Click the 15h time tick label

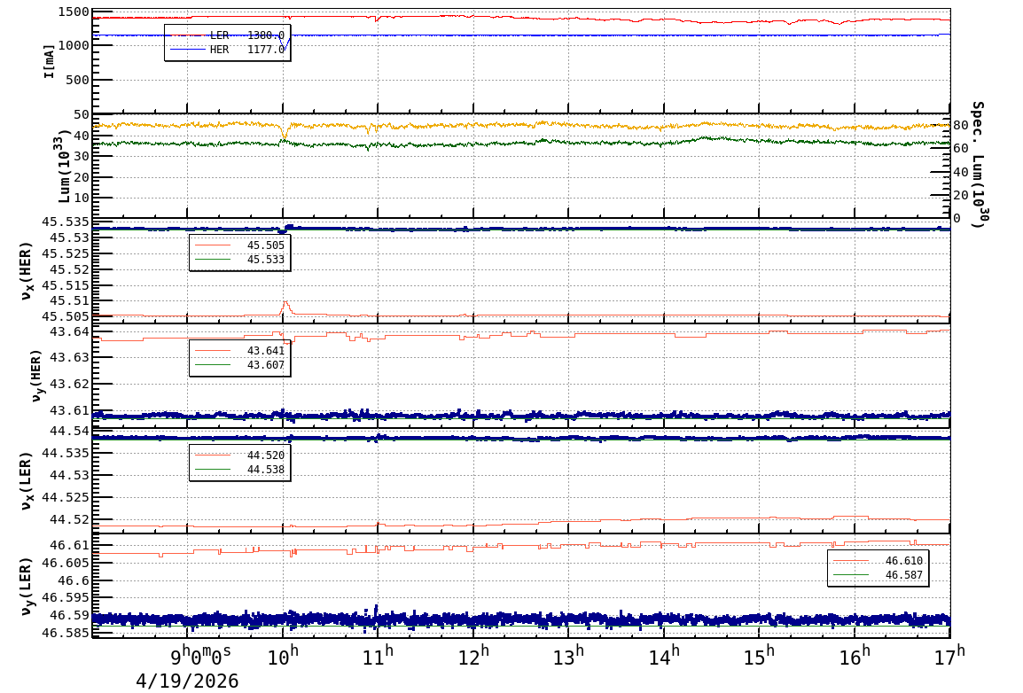[x=759, y=656]
